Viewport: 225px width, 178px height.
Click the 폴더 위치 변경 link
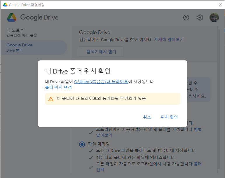tap(58, 87)
